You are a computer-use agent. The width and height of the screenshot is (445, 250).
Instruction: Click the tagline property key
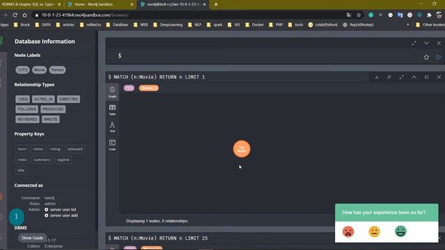pyautogui.click(x=63, y=160)
